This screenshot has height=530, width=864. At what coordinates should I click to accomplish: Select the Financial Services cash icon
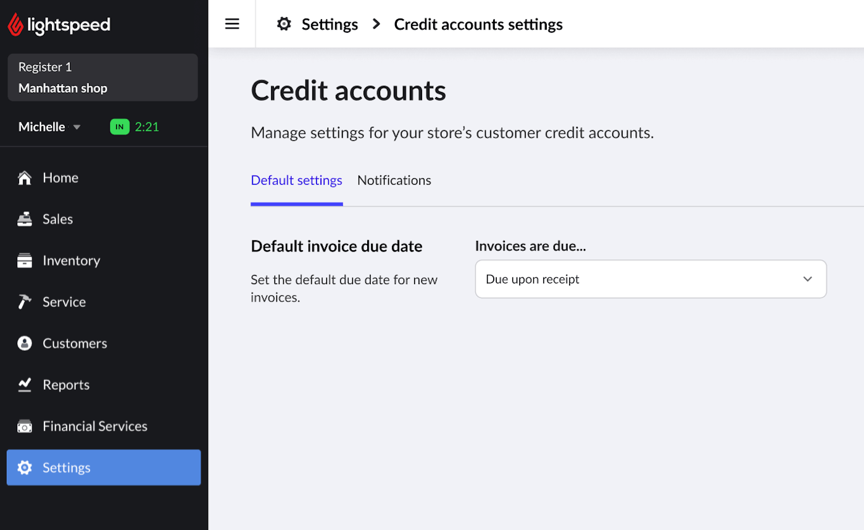point(24,426)
